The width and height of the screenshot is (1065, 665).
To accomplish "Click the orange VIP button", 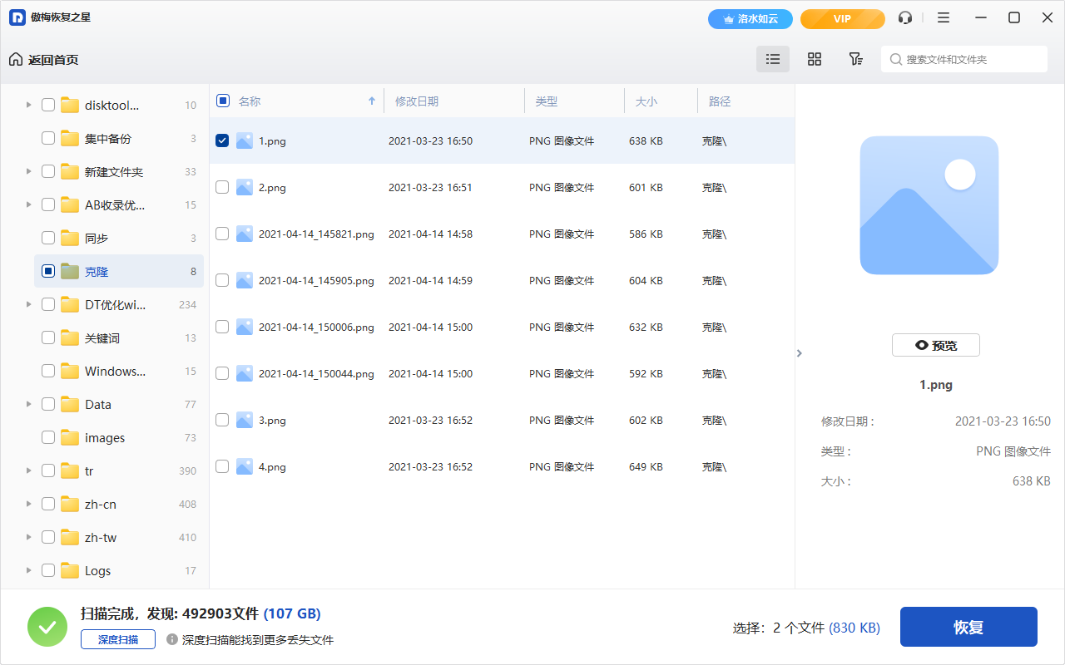I will (843, 18).
